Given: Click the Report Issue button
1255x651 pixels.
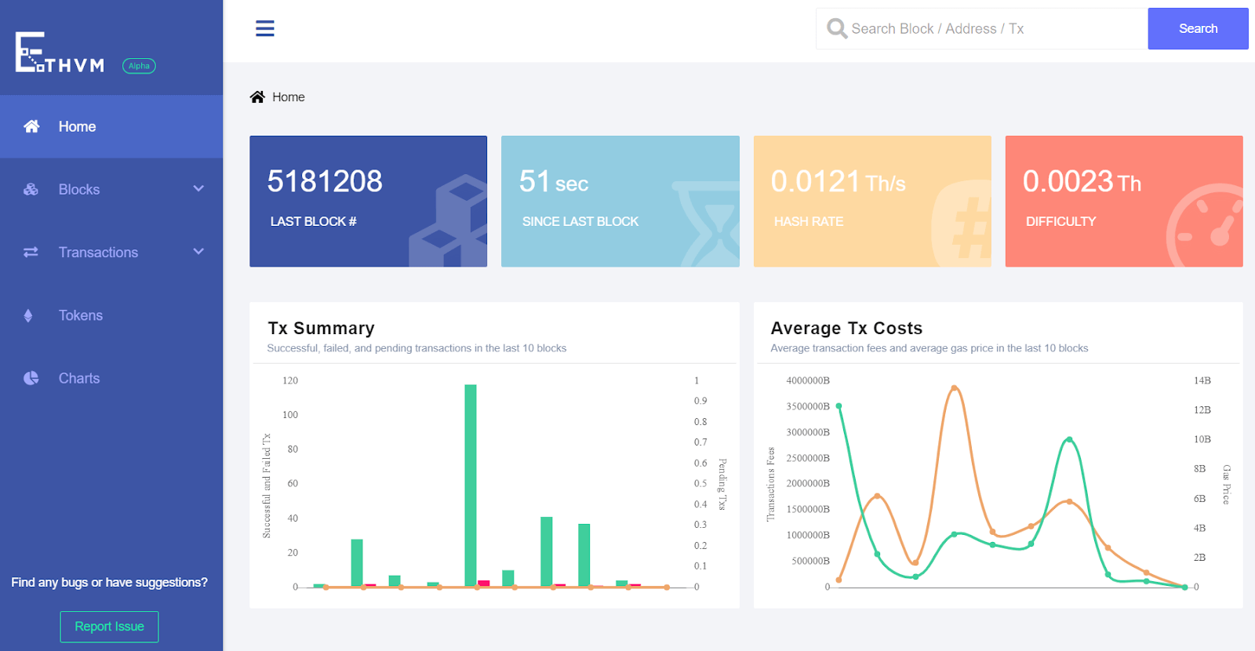Looking at the screenshot, I should coord(109,627).
